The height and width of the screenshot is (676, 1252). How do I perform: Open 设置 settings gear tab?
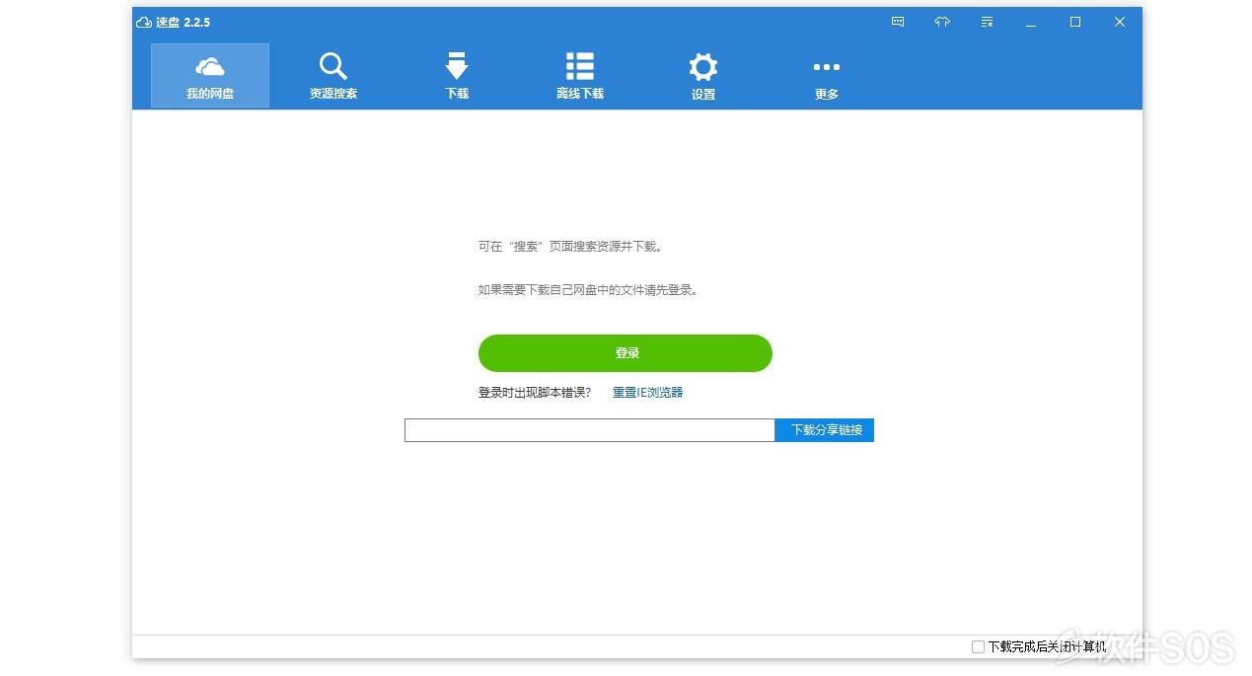point(703,75)
